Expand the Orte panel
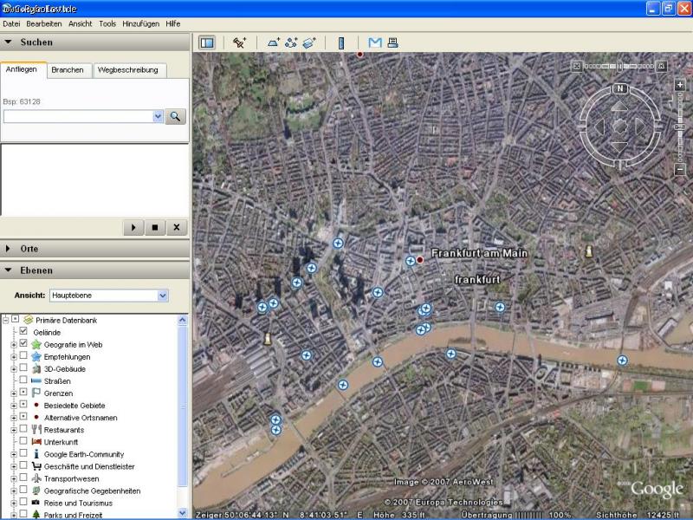 [9, 249]
